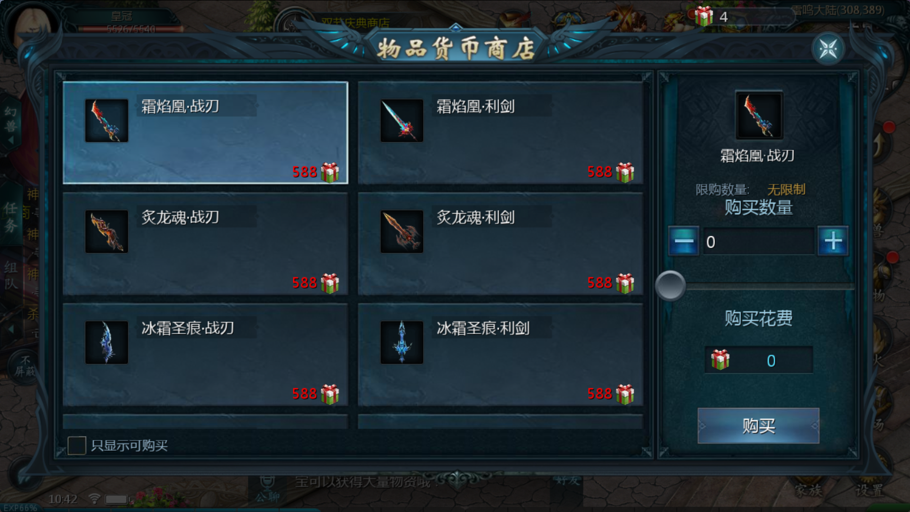Open the 任务 side tab

point(11,217)
